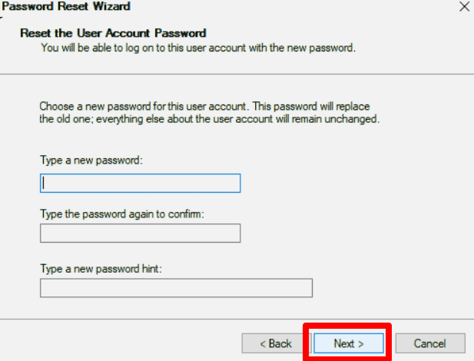Viewport: 474px width, 361px height.
Task: Close the wizard with the X button
Action: click(x=463, y=7)
